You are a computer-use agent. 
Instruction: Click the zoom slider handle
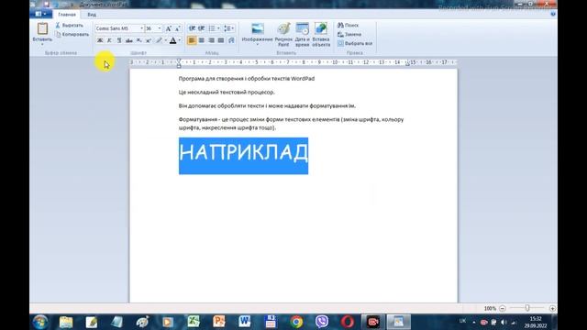coord(527,308)
